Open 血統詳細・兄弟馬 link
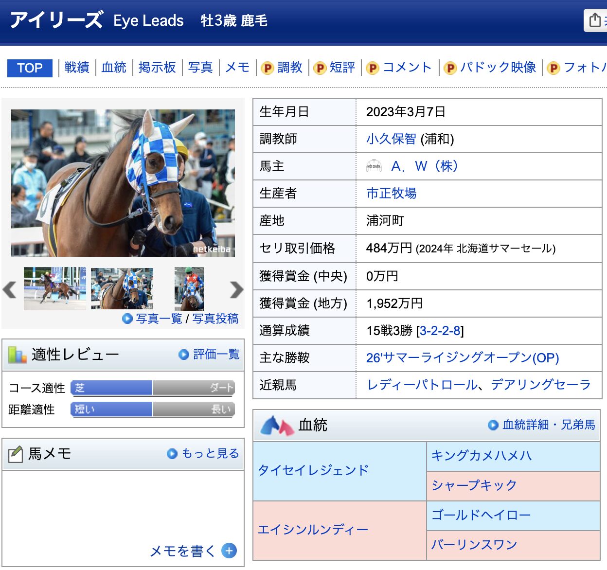This screenshot has width=607, height=570. 549,425
